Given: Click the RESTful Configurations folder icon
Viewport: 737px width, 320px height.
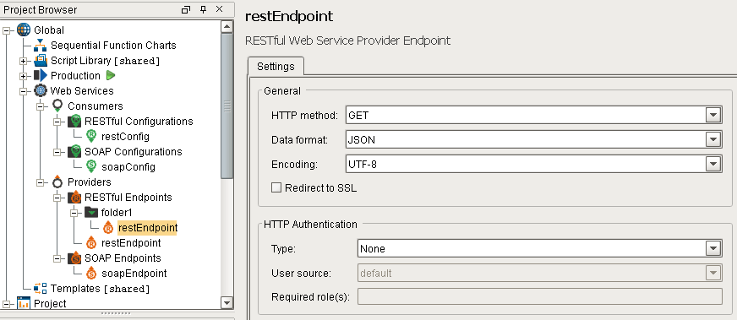Looking at the screenshot, I should 74,122.
